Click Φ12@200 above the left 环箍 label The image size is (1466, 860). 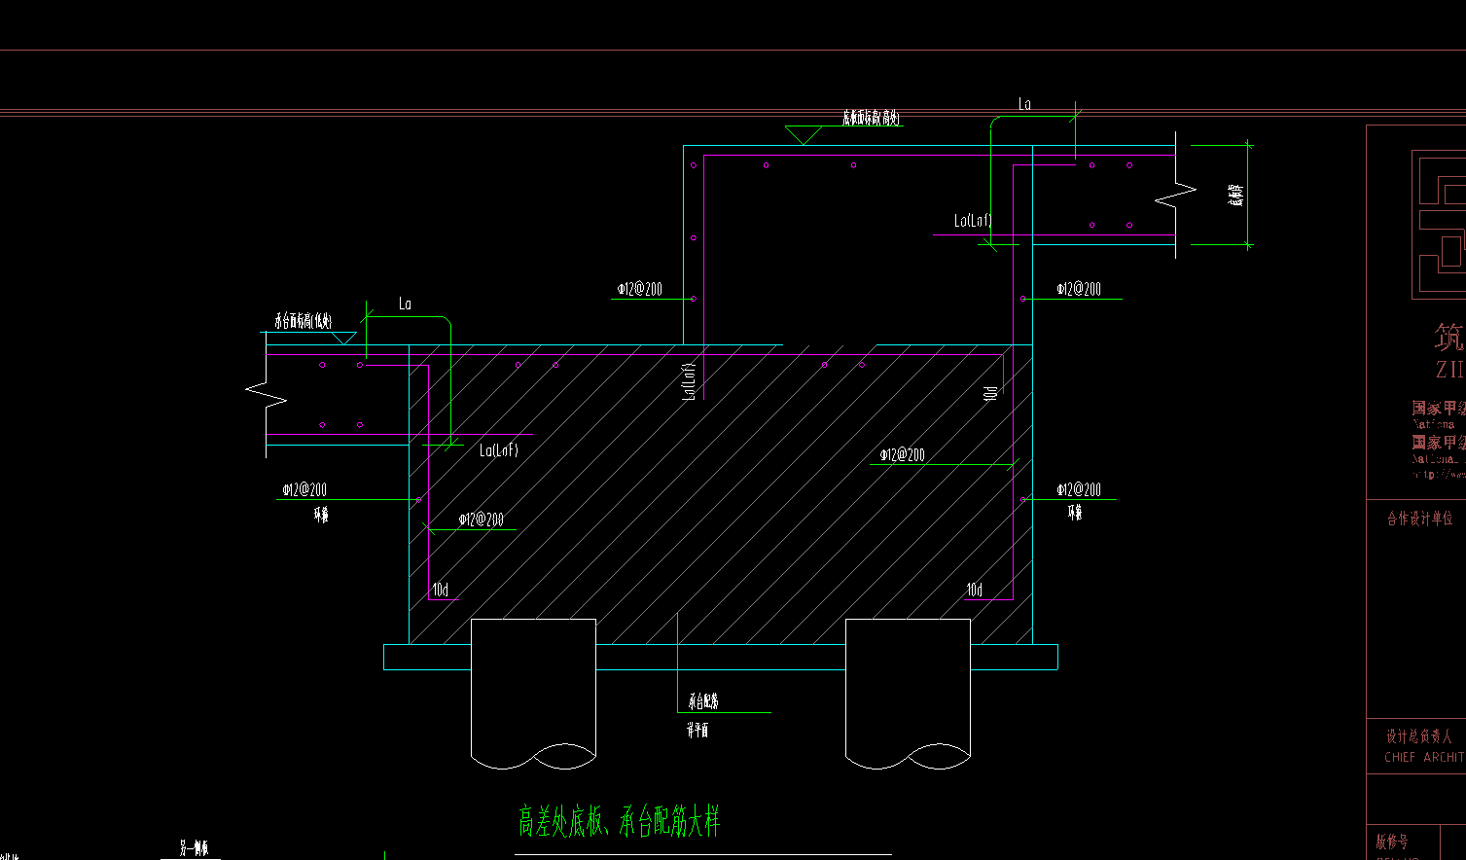304,489
